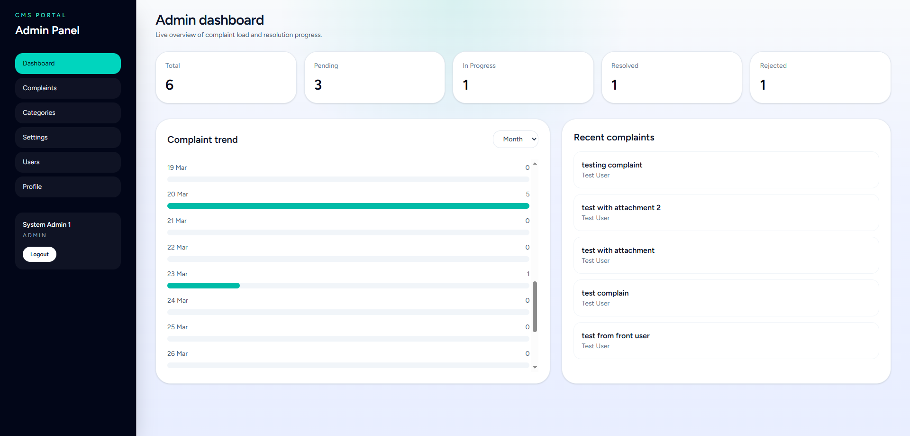Open the Month dropdown selector
This screenshot has height=436, width=910.
515,139
